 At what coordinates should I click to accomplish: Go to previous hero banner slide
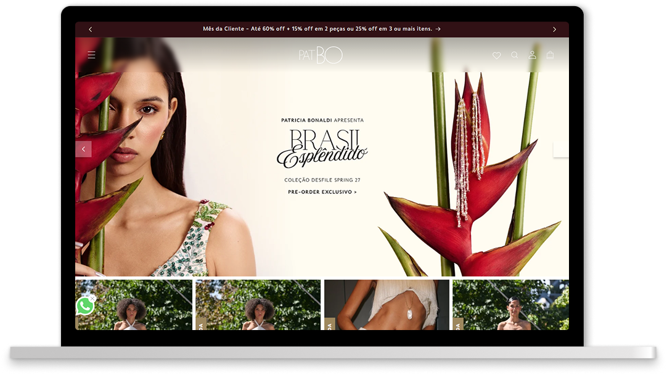(83, 149)
